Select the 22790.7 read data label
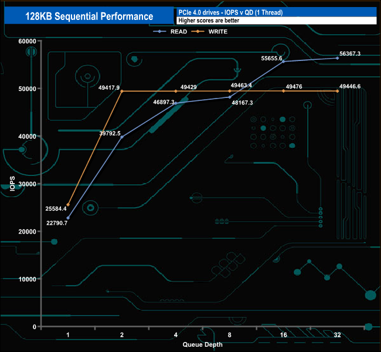This screenshot has width=381, height=352. coord(57,223)
